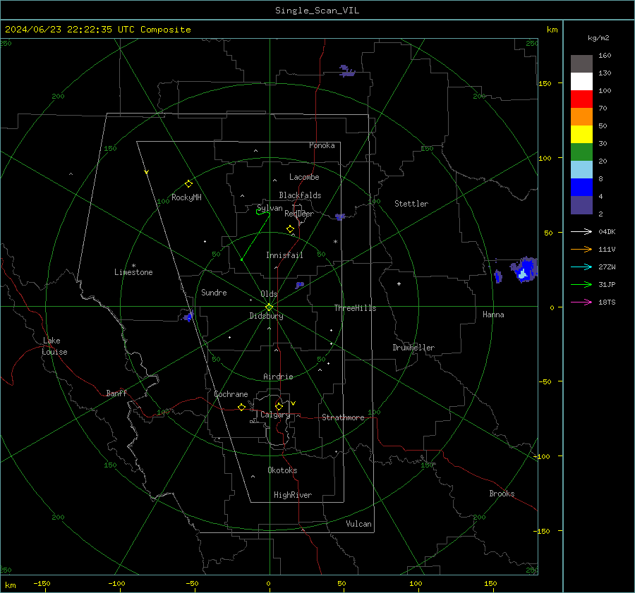Image resolution: width=635 pixels, height=593 pixels.
Task: Select the bright blue 4-8 legend color
Action: pos(581,188)
